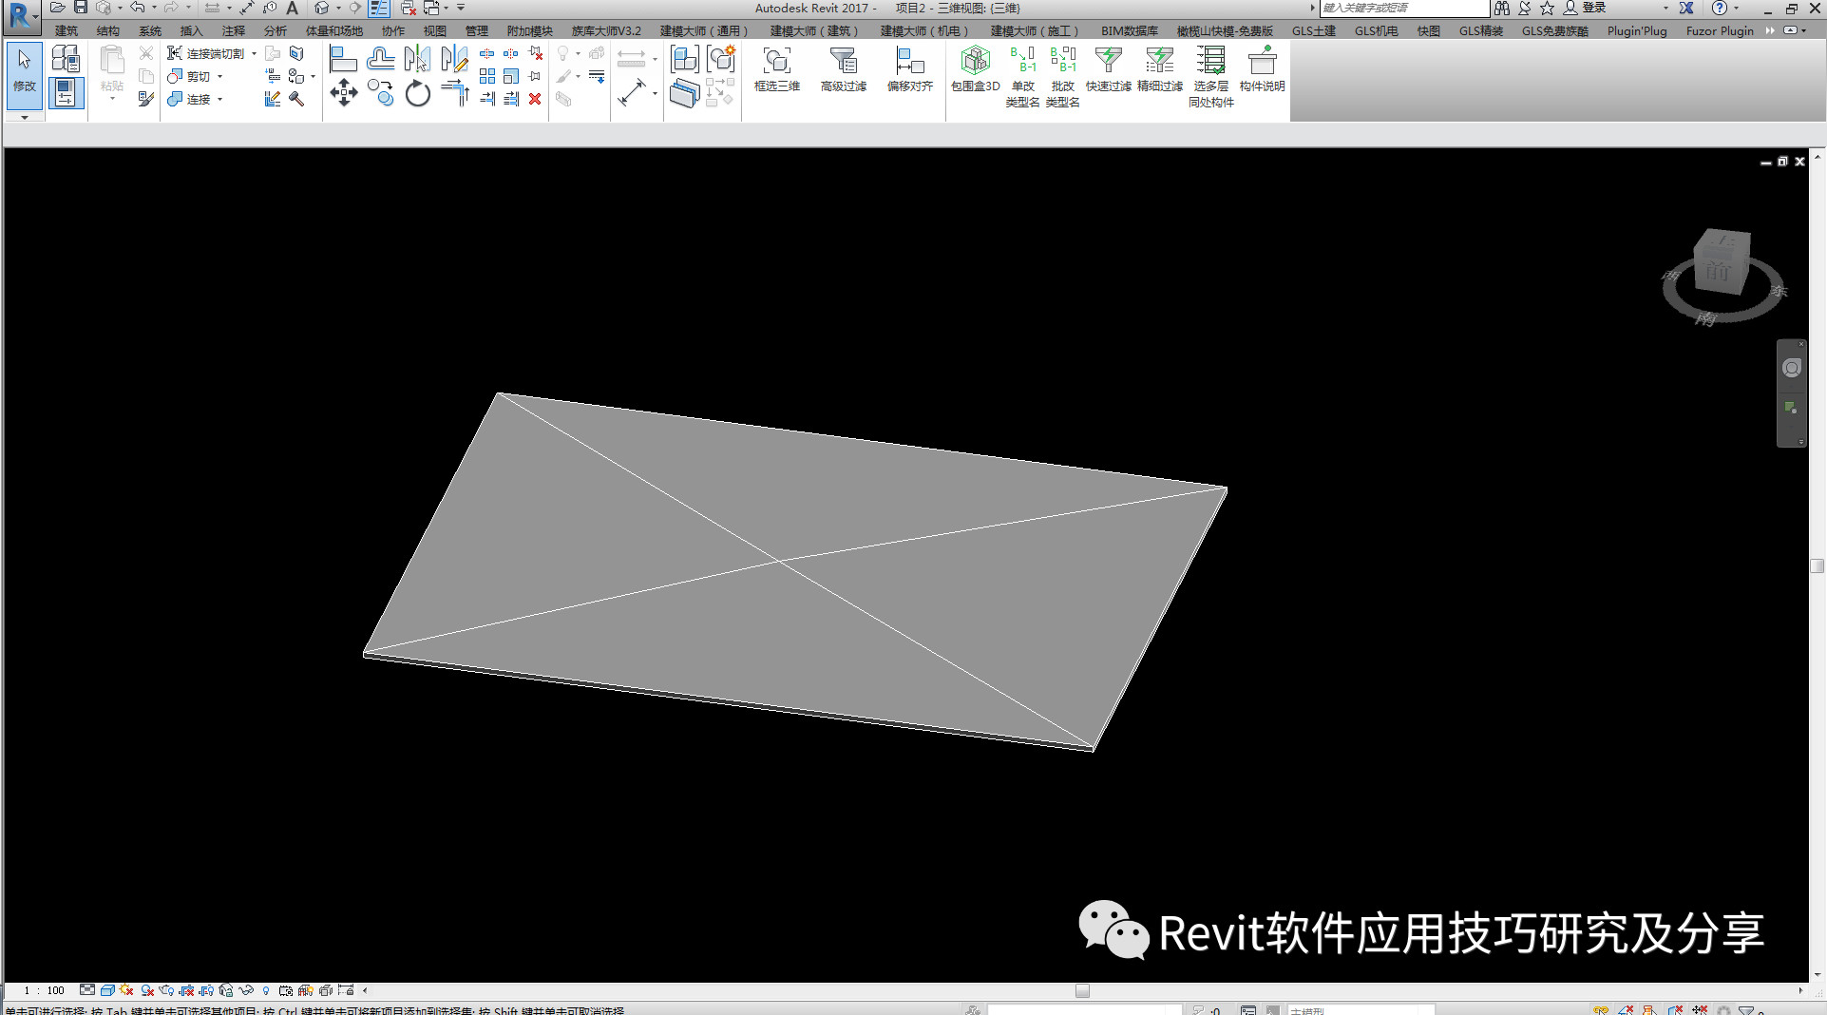Click the keyword search input field

[1403, 9]
